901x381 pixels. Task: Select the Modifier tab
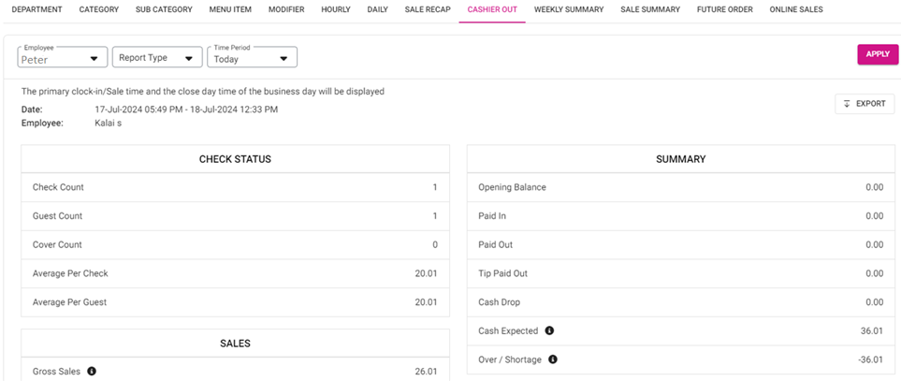click(x=286, y=9)
